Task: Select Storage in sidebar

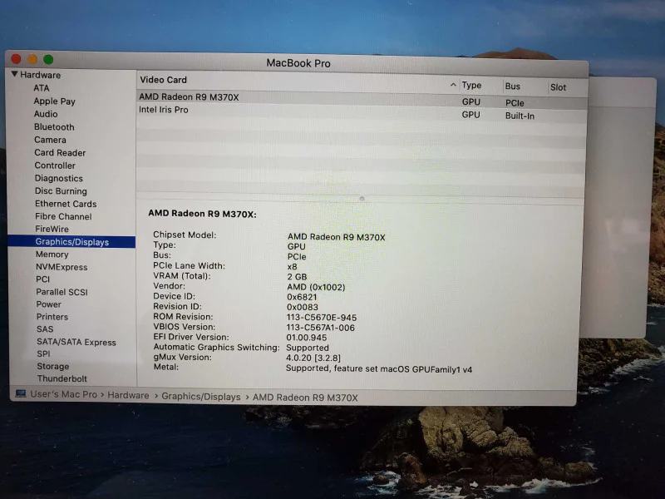Action: tap(53, 366)
